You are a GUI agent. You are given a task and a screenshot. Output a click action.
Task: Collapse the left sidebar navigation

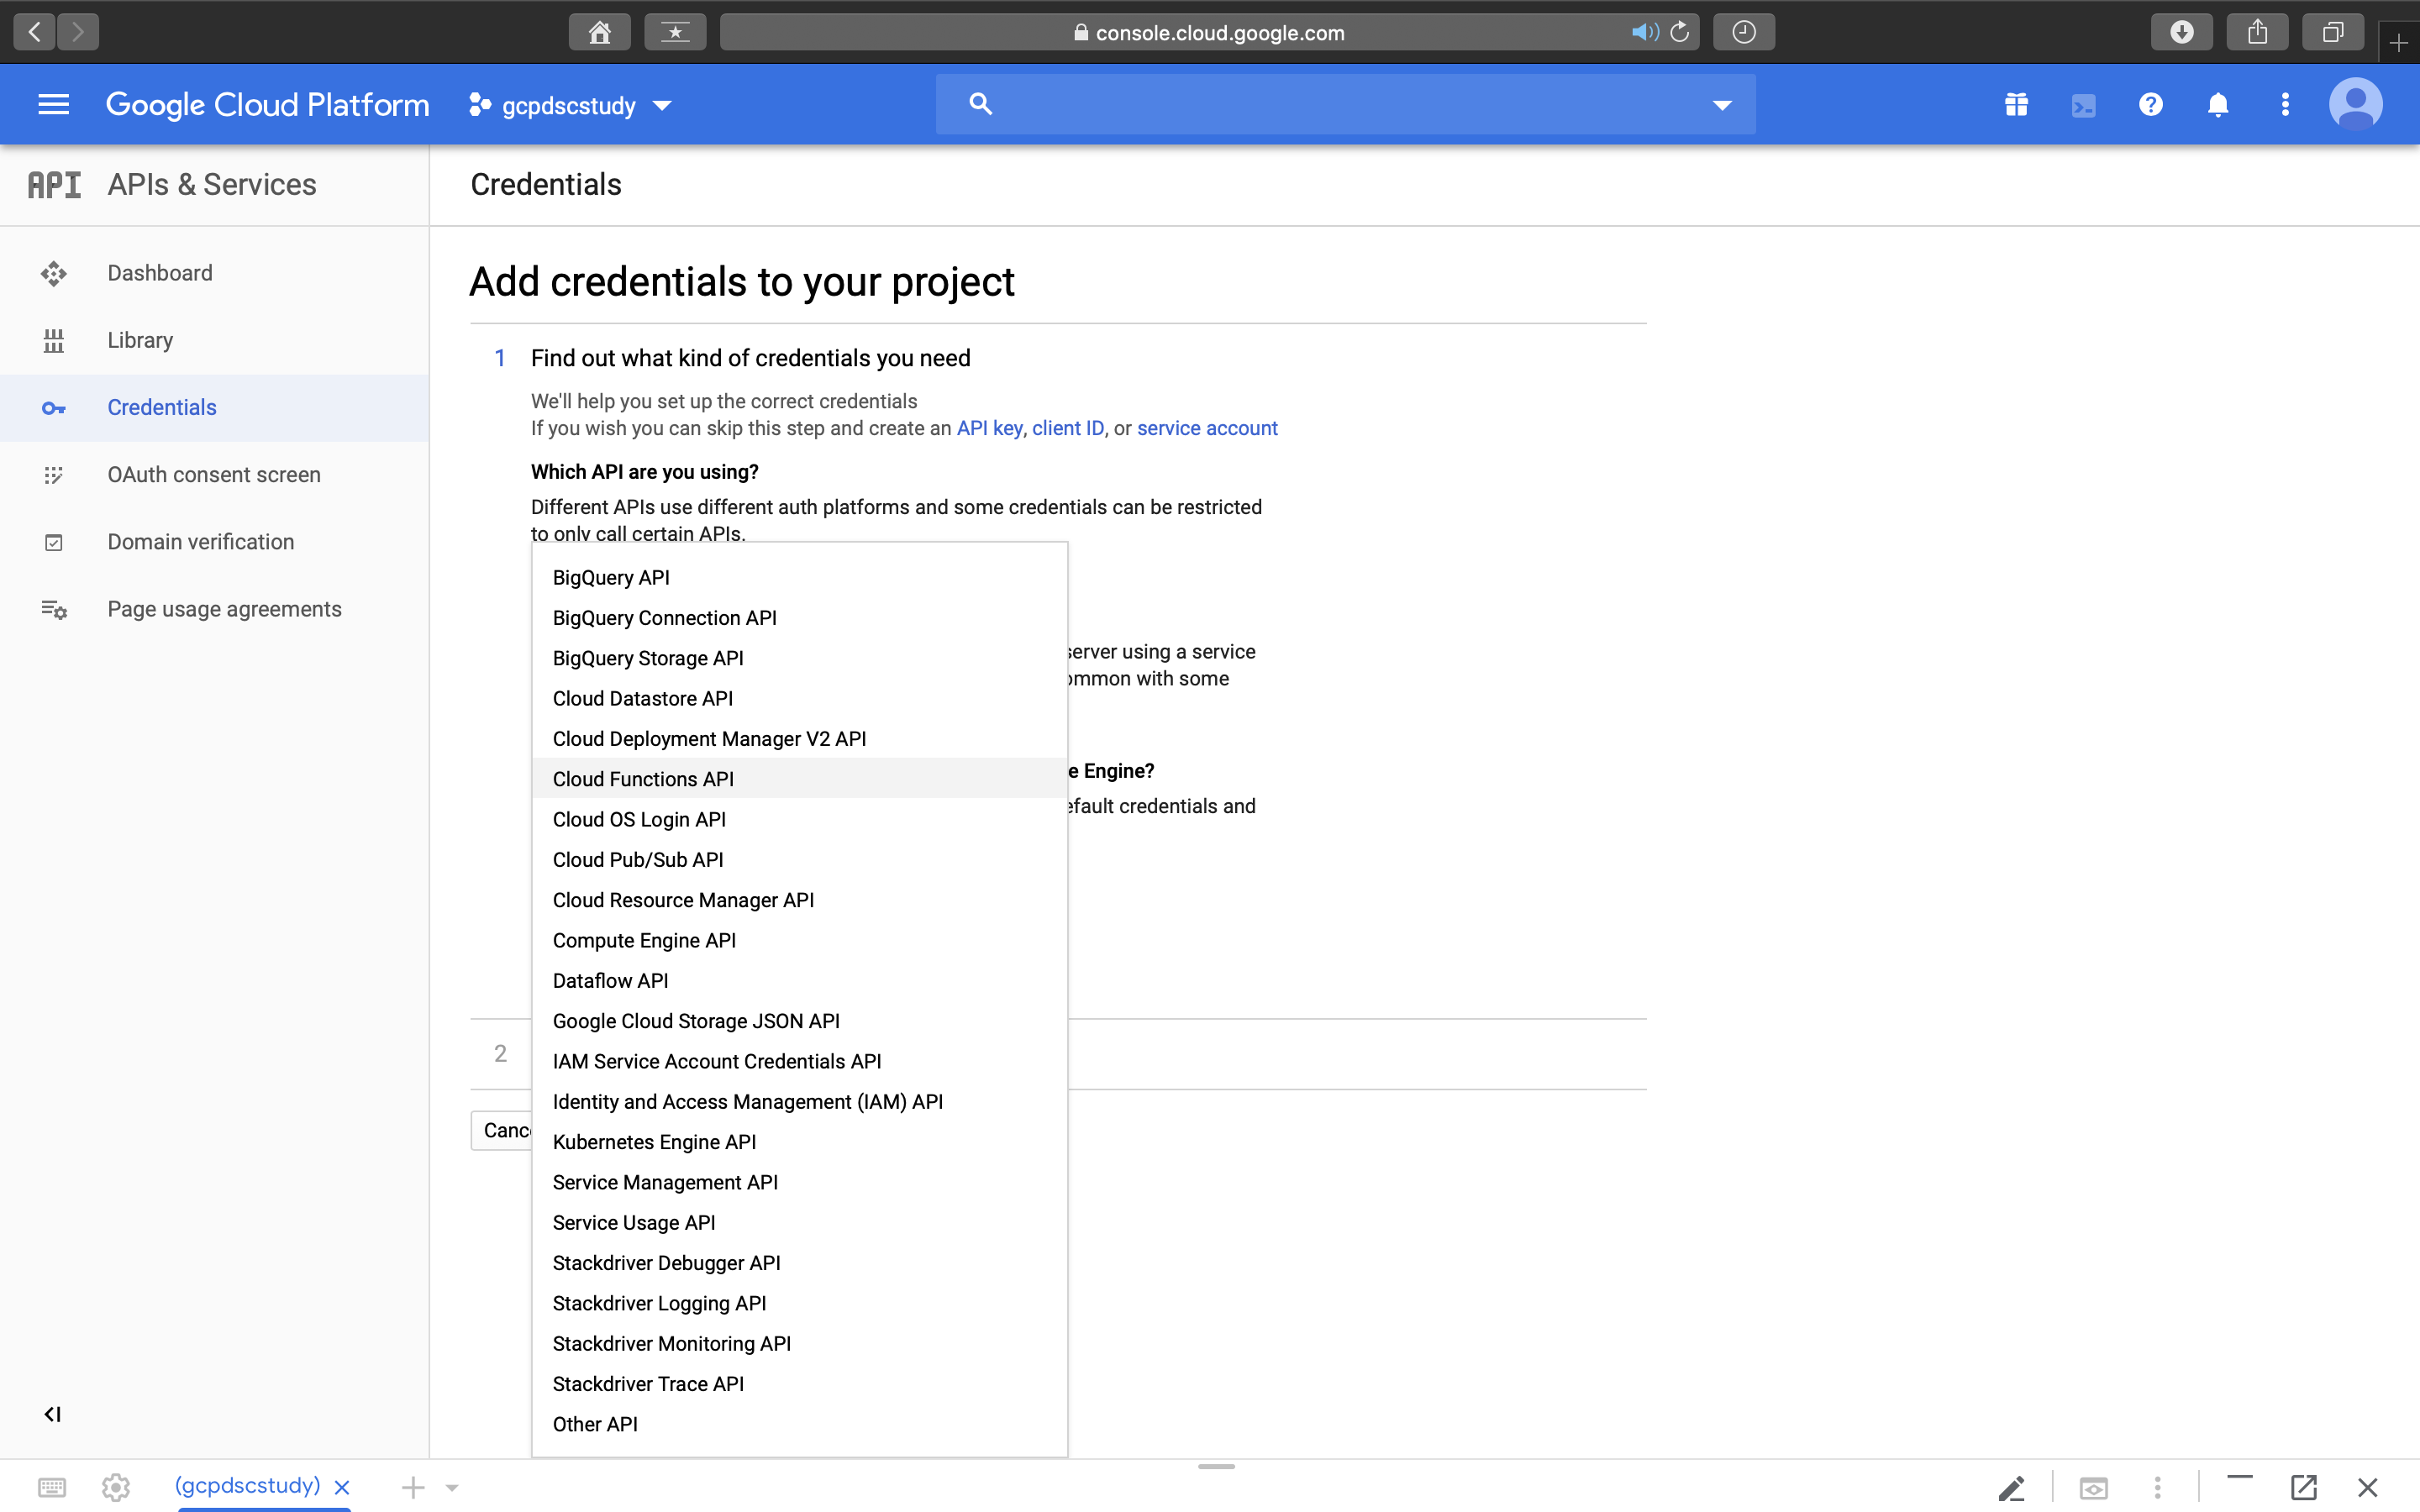[x=53, y=1414]
